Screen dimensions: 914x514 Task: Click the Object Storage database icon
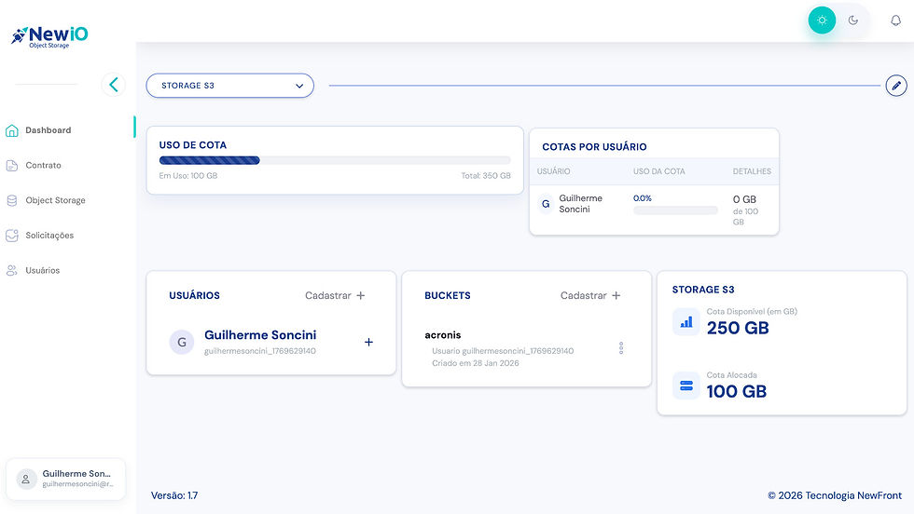[11, 200]
